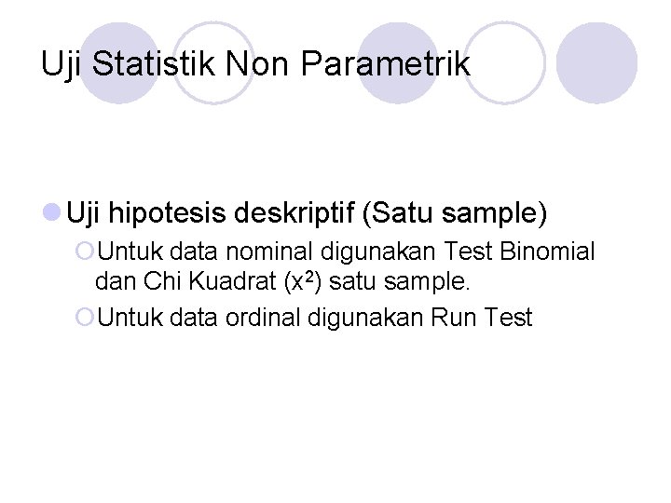Click the '(x²)' symbol in the text
Screen dimensions: 671x503
[x=303, y=281]
